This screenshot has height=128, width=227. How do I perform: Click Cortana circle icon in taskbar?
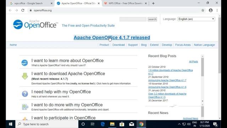(83, 124)
